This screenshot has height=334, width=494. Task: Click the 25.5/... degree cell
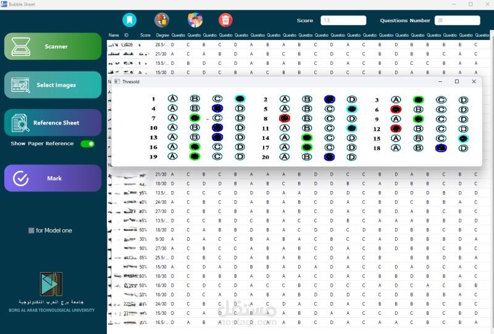tap(161, 258)
